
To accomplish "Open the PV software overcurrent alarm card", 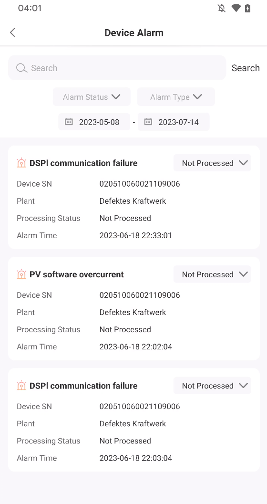I will click(x=134, y=309).
